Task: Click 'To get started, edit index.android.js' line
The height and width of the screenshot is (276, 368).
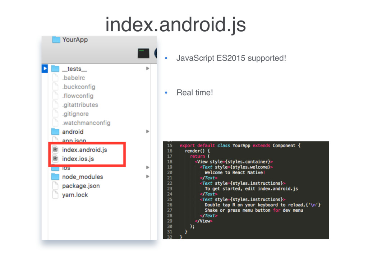Action: [251, 189]
